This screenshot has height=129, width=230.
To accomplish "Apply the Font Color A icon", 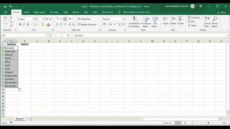I will click(x=49, y=24).
